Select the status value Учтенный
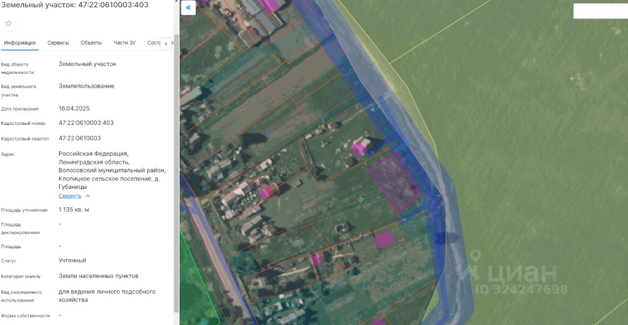The height and width of the screenshot is (325, 628). [73, 260]
